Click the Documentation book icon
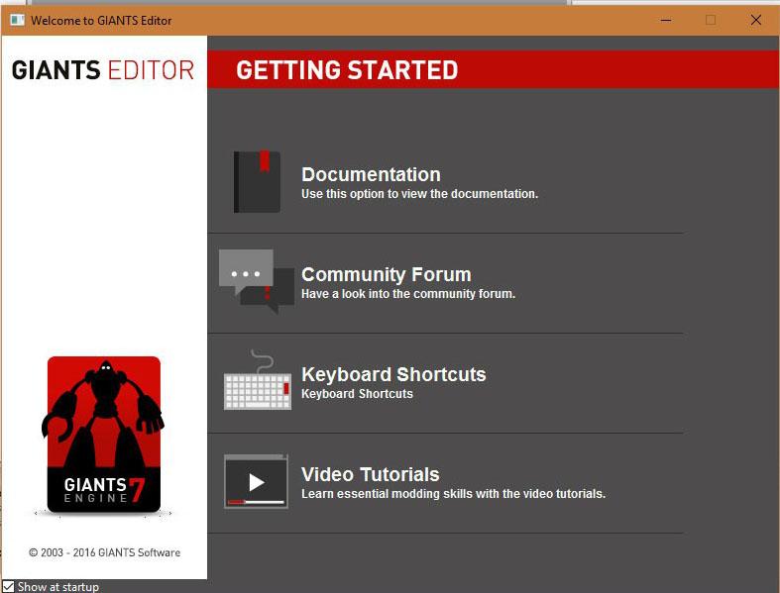Screen dimensions: 780x593 point(257,182)
